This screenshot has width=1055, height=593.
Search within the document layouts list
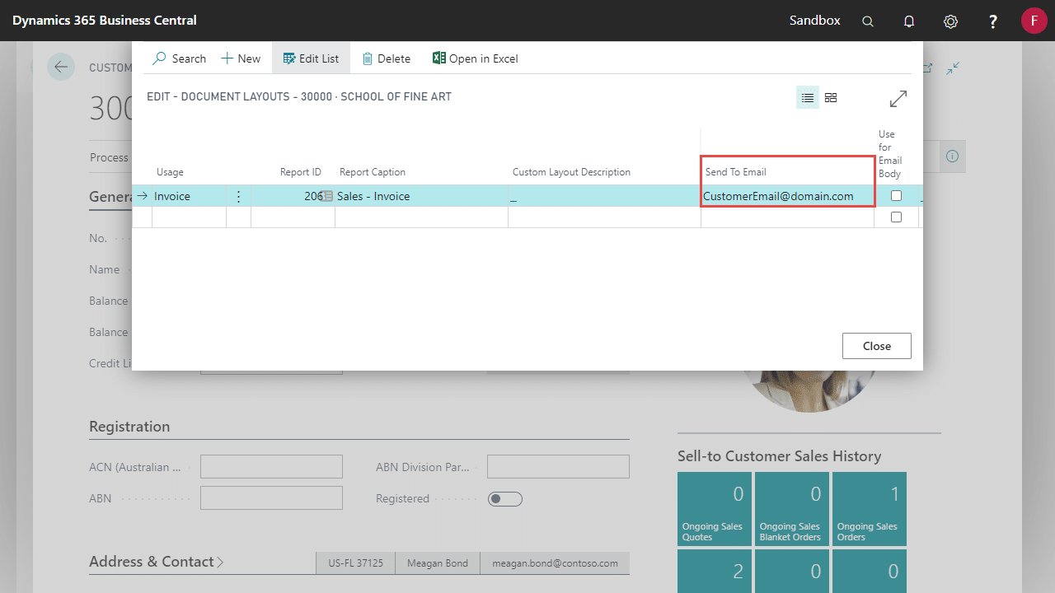coord(180,58)
